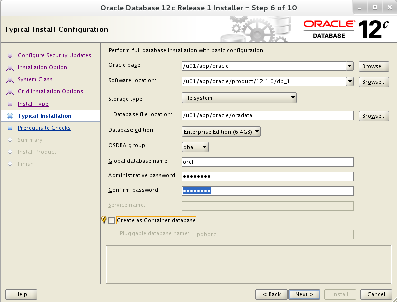Maximize the installer window
Image resolution: width=397 pixels, height=302 pixels.
click(x=375, y=7)
